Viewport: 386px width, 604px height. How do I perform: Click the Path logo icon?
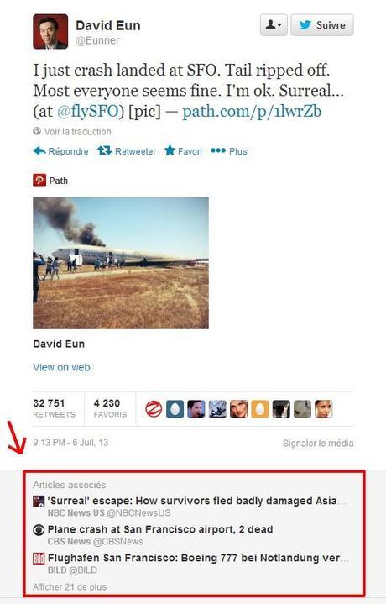click(x=39, y=181)
